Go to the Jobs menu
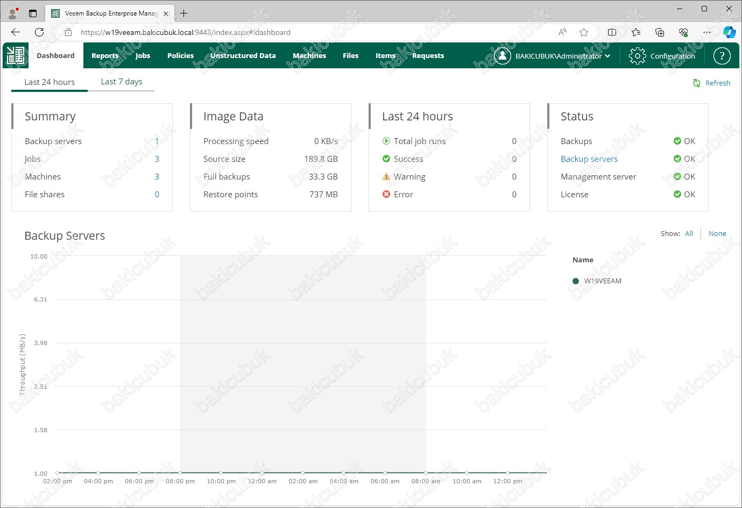 pos(143,55)
